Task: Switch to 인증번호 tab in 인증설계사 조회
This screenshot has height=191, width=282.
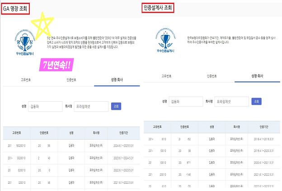Action: point(211,76)
